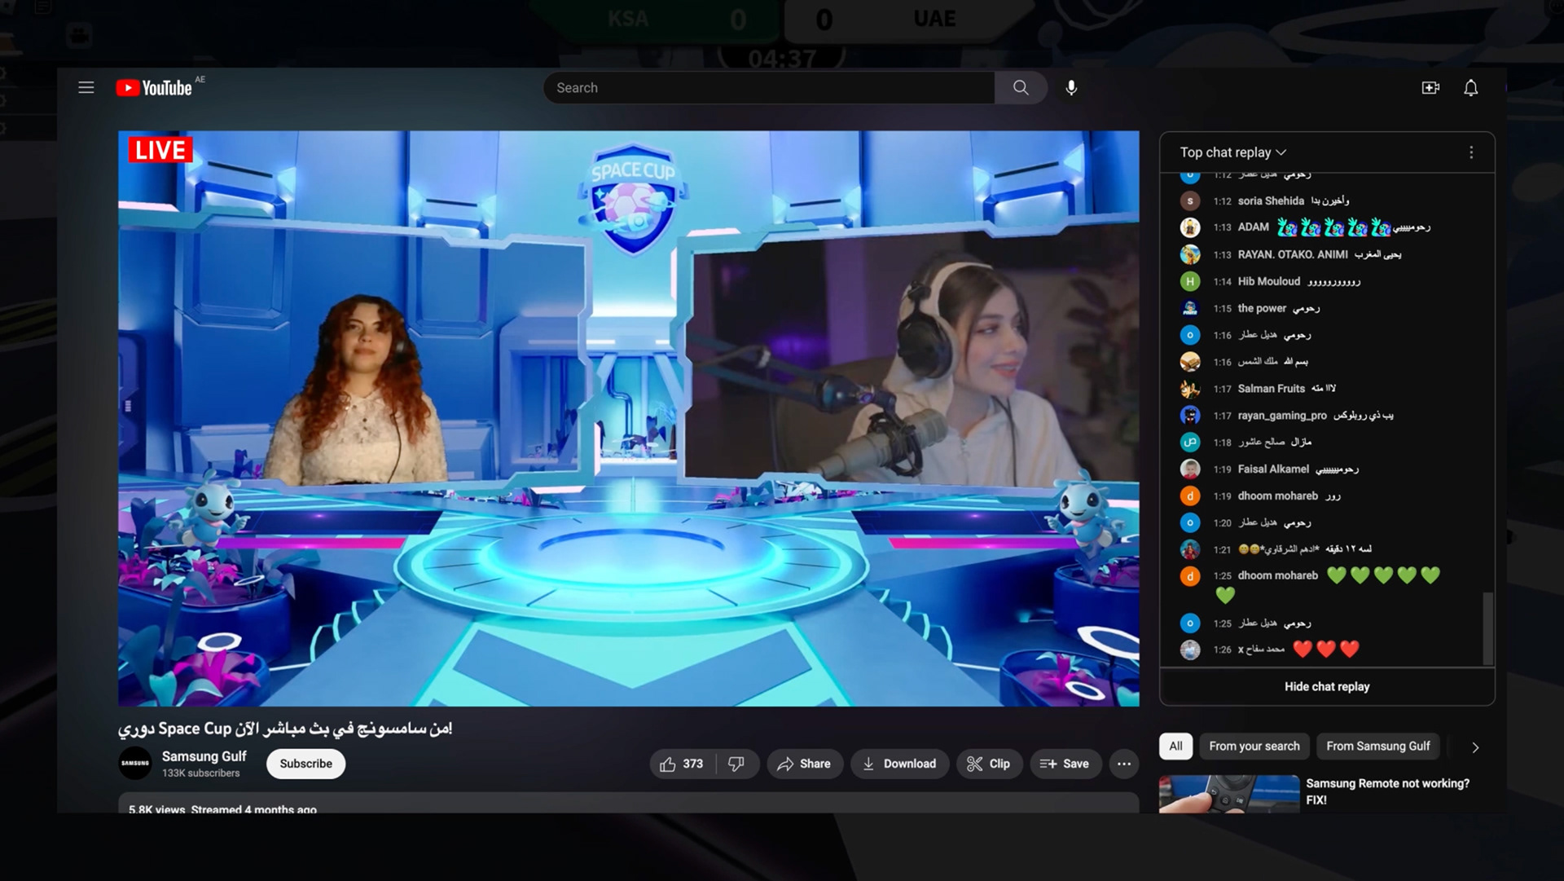Click the 5.8K views description line
Image resolution: width=1564 pixels, height=881 pixels.
[x=222, y=808]
